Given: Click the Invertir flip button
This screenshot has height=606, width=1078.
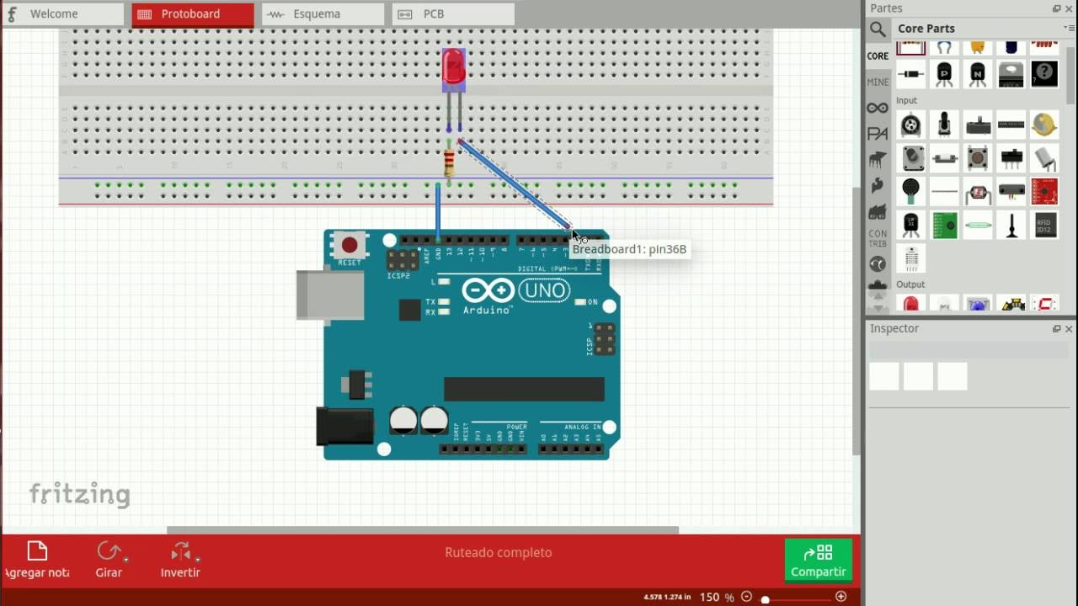Looking at the screenshot, I should (180, 561).
